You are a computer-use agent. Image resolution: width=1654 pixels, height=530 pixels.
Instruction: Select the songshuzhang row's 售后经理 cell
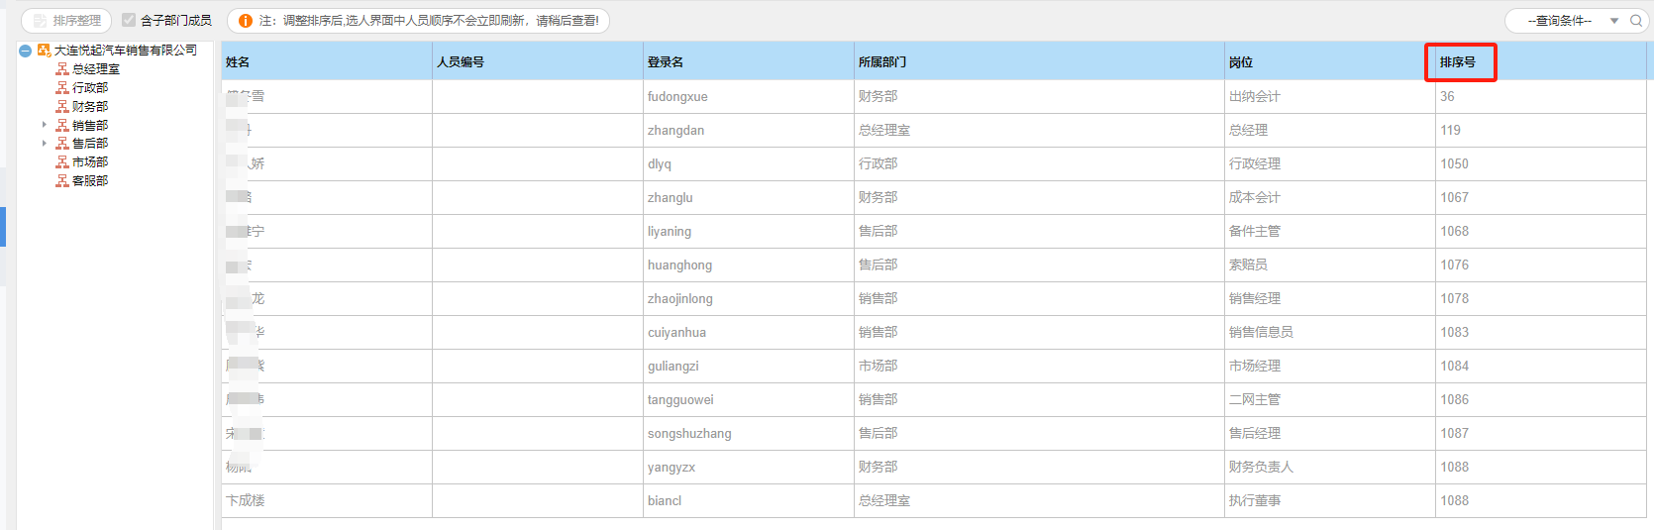tap(1255, 434)
